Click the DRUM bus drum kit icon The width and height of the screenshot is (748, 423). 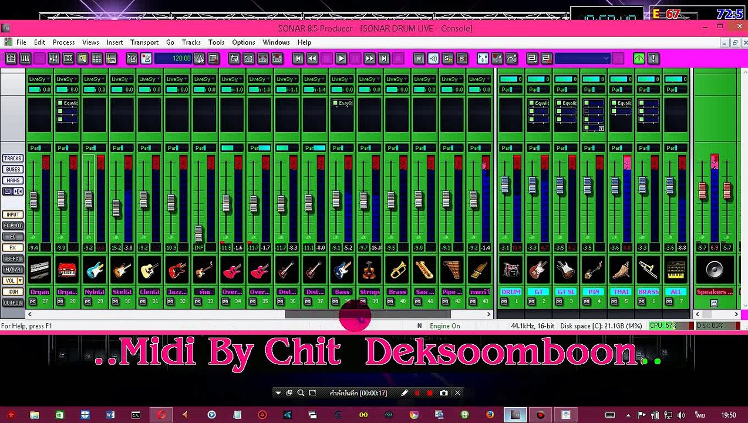click(511, 270)
